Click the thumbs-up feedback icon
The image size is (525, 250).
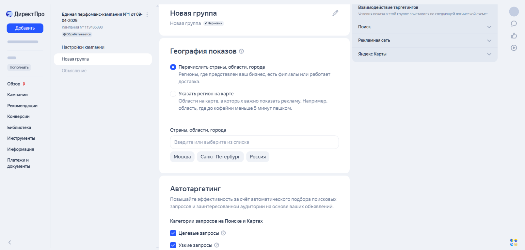coord(514,36)
